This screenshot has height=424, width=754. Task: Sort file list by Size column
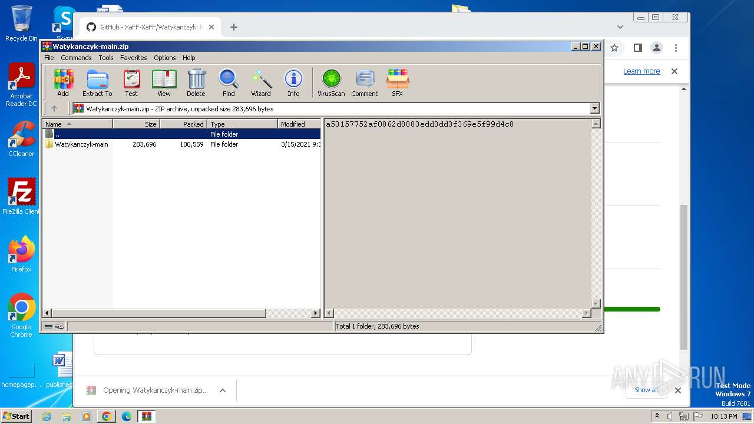click(x=136, y=124)
